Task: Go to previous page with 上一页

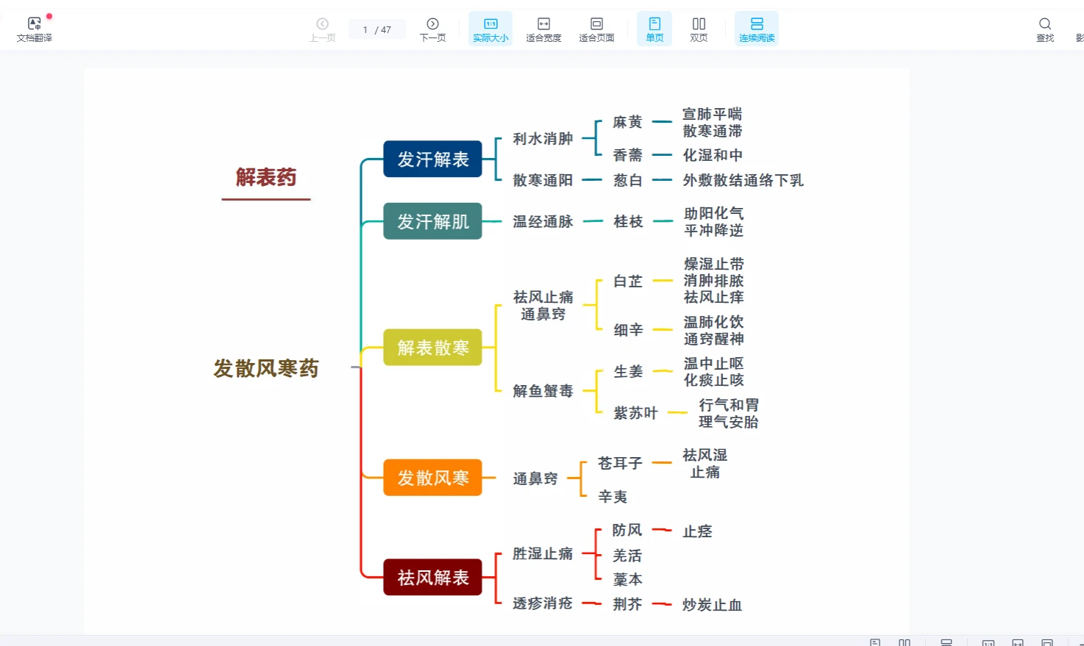Action: pyautogui.click(x=322, y=29)
